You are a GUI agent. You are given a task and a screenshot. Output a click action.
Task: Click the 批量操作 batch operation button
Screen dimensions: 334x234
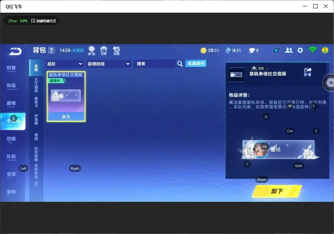(196, 64)
